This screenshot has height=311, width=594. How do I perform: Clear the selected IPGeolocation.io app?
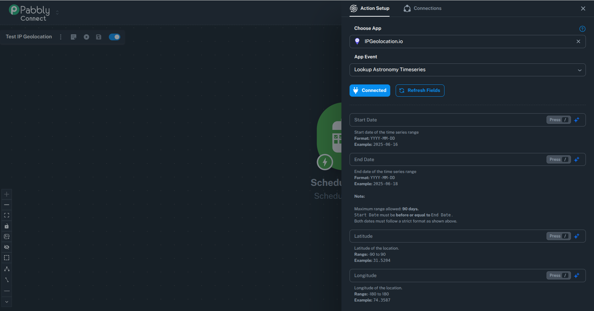pyautogui.click(x=578, y=41)
